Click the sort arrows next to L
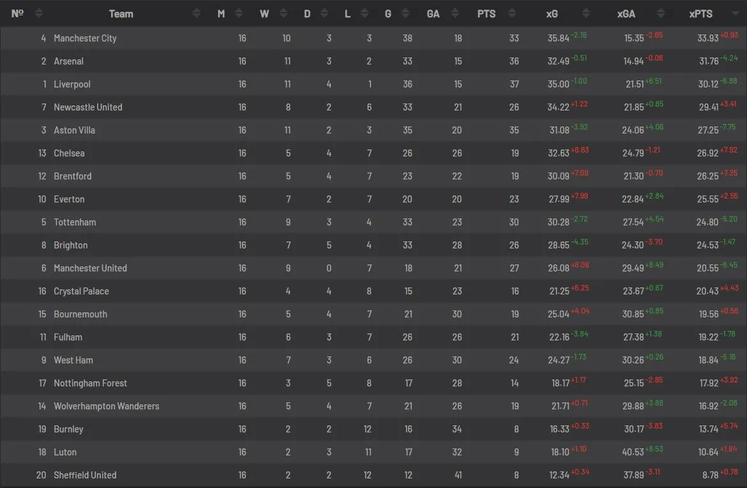 click(365, 13)
